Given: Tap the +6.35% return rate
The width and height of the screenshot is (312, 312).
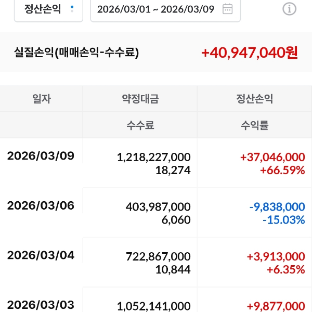Looking at the screenshot, I should pos(285,269).
